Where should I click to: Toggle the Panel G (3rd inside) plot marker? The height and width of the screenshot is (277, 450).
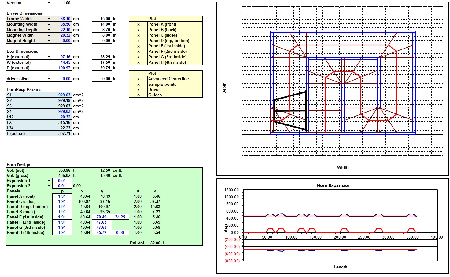pos(138,57)
